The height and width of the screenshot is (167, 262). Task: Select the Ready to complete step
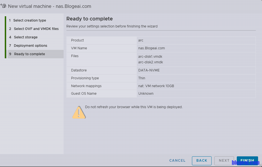29,54
